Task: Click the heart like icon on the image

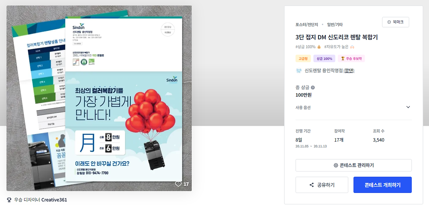Action: click(178, 184)
